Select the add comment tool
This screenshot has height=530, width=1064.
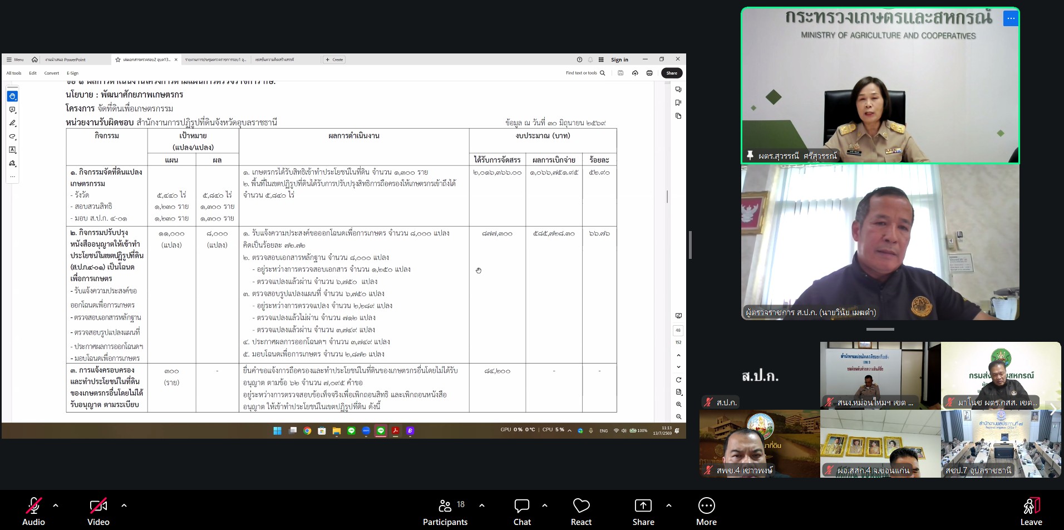[x=12, y=110]
